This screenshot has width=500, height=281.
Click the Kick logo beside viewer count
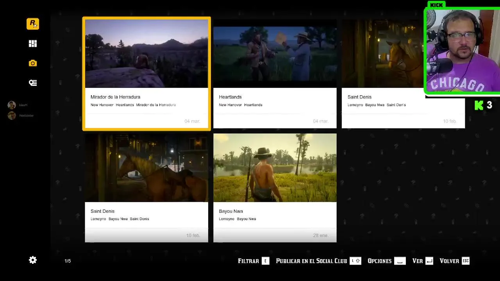click(x=479, y=105)
